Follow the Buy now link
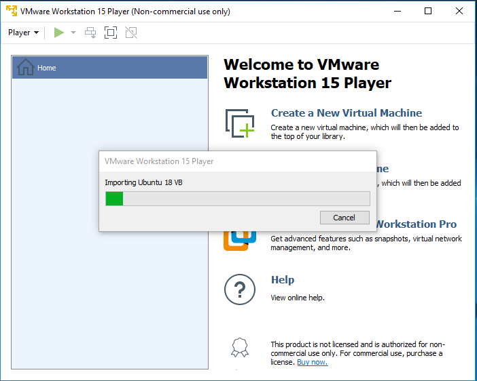Image resolution: width=477 pixels, height=381 pixels. 313,362
